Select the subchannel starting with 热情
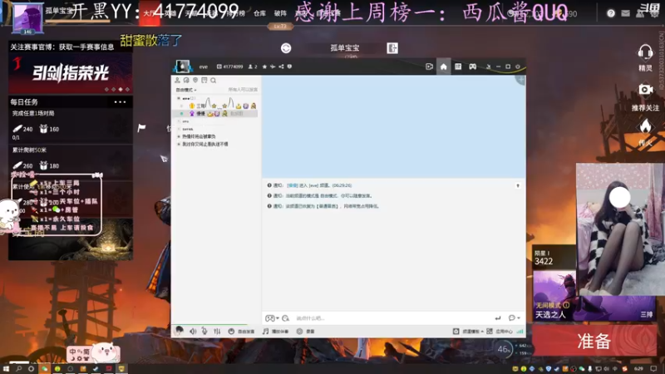This screenshot has height=374, width=665. [199, 136]
